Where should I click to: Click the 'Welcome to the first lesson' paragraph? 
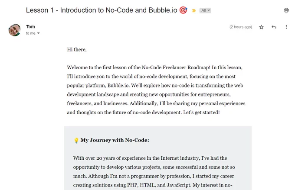point(156,90)
